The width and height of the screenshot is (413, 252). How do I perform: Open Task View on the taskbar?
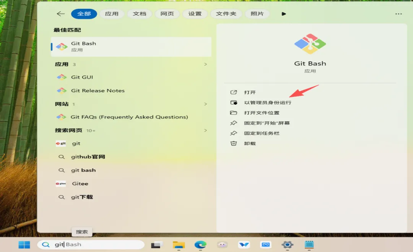coord(156,245)
